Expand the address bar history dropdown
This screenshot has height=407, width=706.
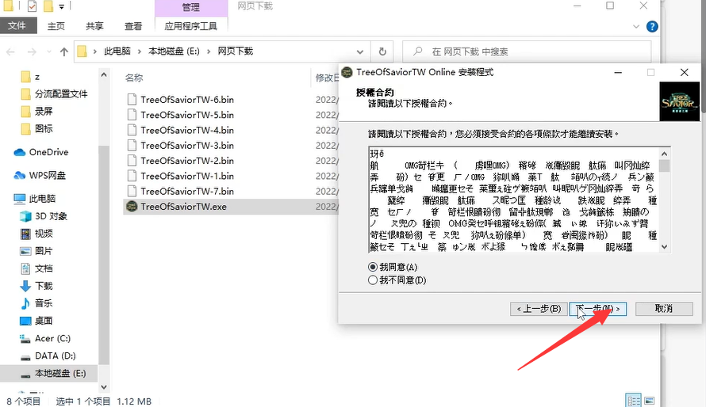click(360, 51)
